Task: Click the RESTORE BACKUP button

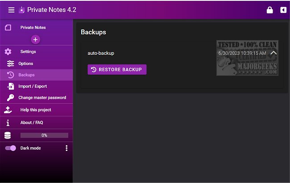Action: point(117,69)
